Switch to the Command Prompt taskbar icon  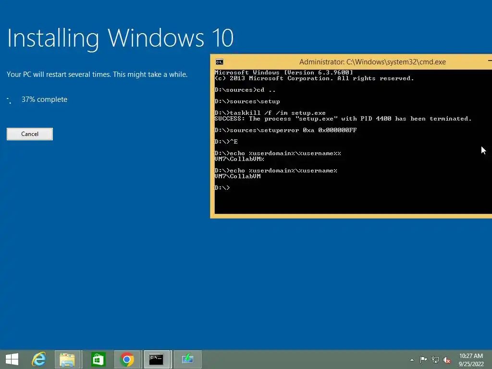[157, 359]
